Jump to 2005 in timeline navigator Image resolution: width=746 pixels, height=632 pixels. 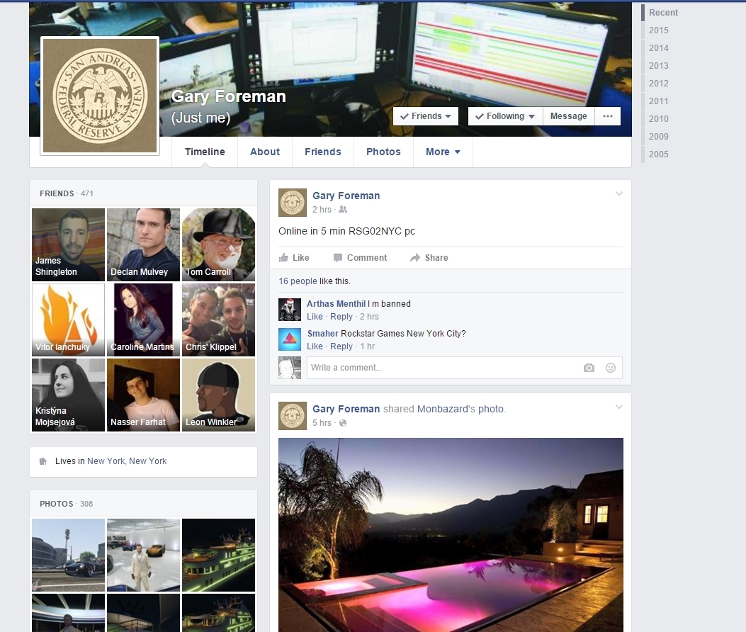tap(658, 154)
